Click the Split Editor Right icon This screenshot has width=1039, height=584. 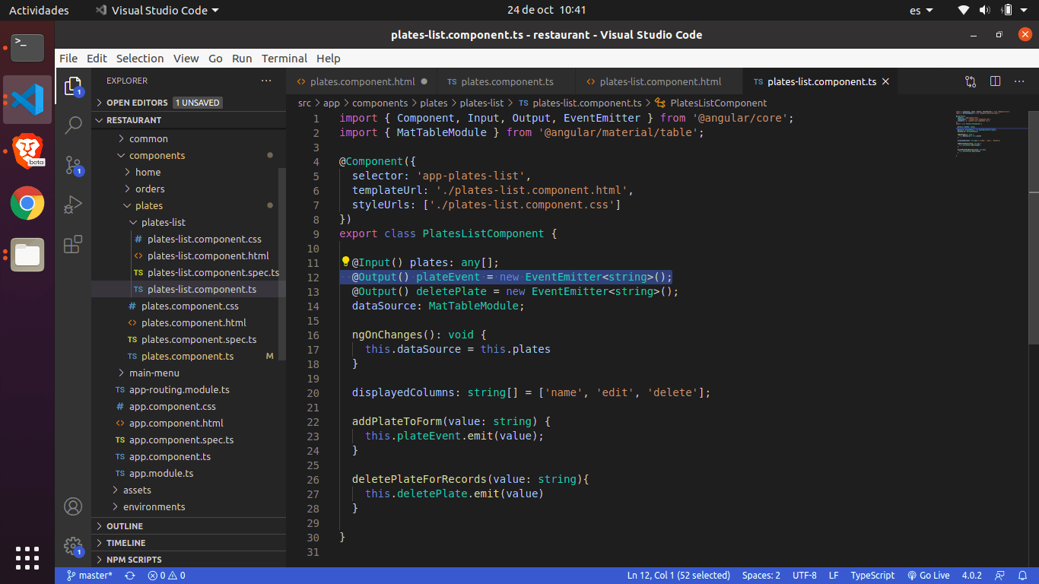pyautogui.click(x=995, y=81)
